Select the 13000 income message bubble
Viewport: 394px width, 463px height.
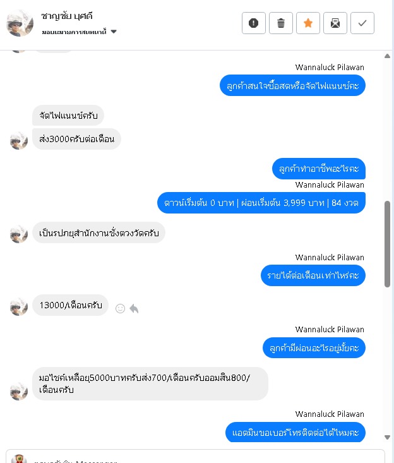pos(70,305)
